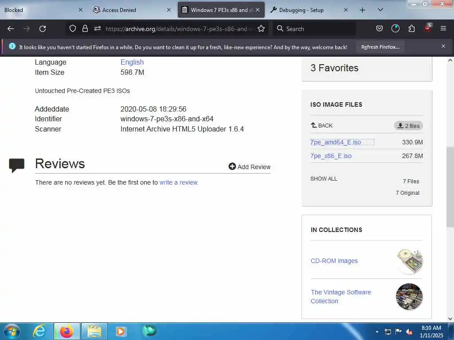The image size is (454, 340).
Task: Click the muted volume tray icon
Action: [x=409, y=332]
